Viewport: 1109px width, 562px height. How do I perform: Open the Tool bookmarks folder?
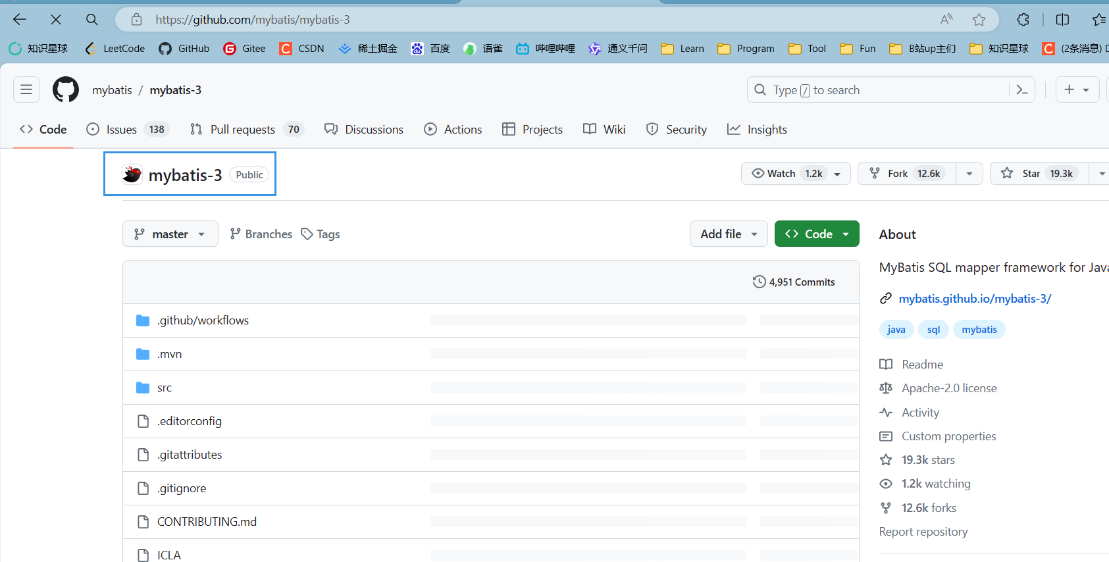(x=807, y=48)
